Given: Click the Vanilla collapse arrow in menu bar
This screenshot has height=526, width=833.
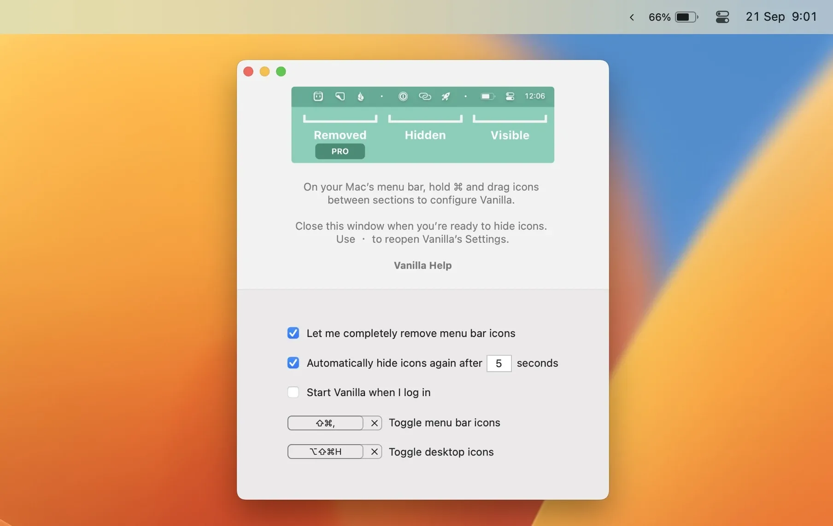Looking at the screenshot, I should pos(632,18).
